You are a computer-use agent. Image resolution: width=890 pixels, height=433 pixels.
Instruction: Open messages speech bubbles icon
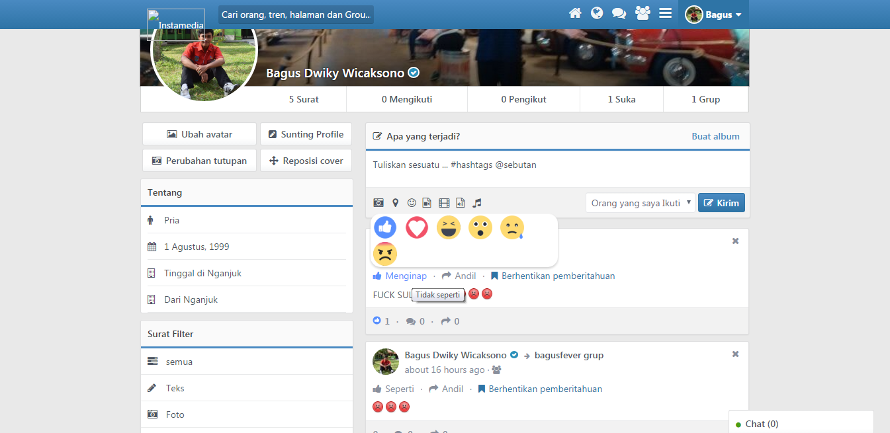tap(619, 13)
